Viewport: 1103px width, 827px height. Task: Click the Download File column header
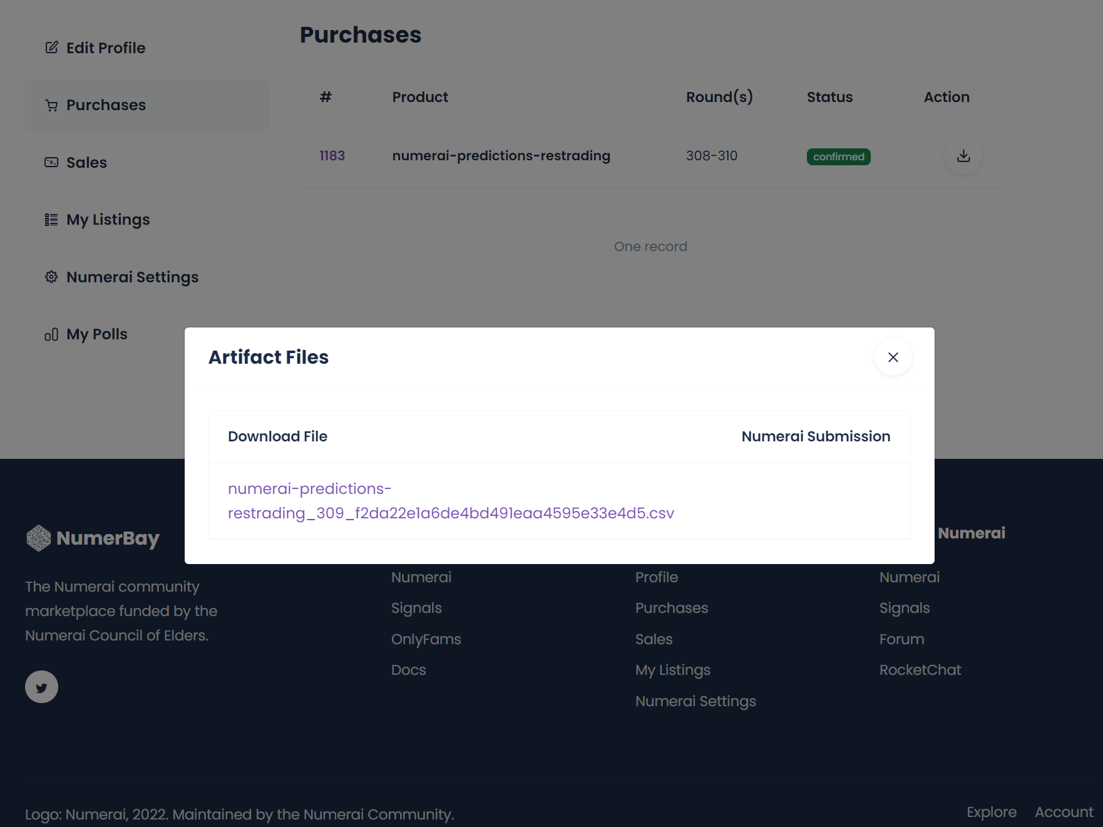tap(277, 436)
